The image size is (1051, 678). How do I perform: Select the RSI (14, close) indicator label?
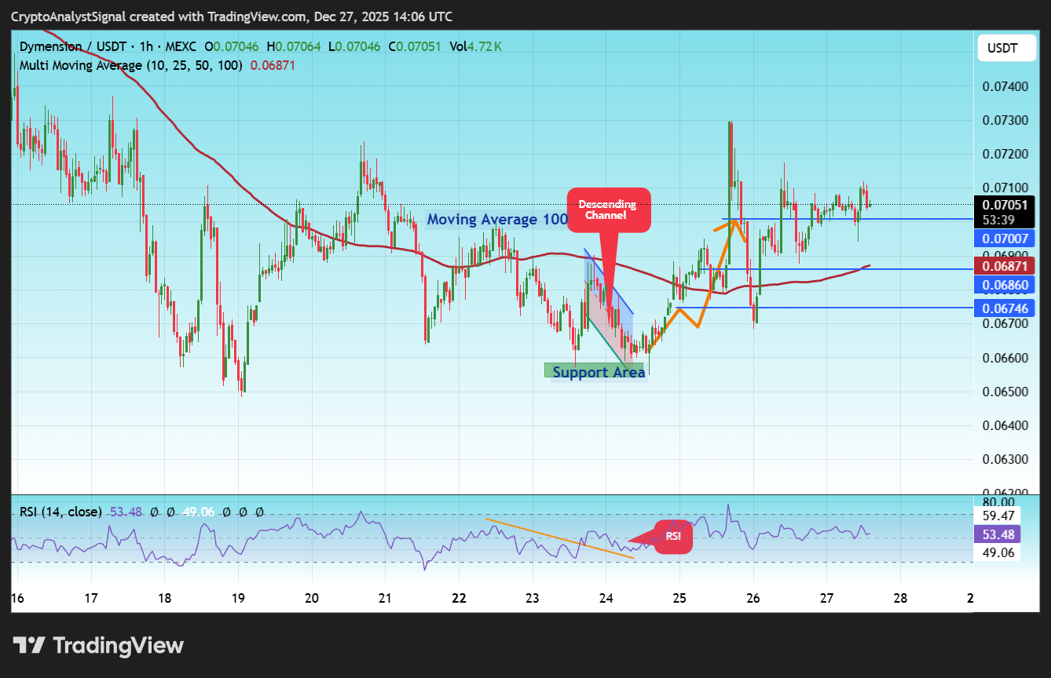(61, 512)
